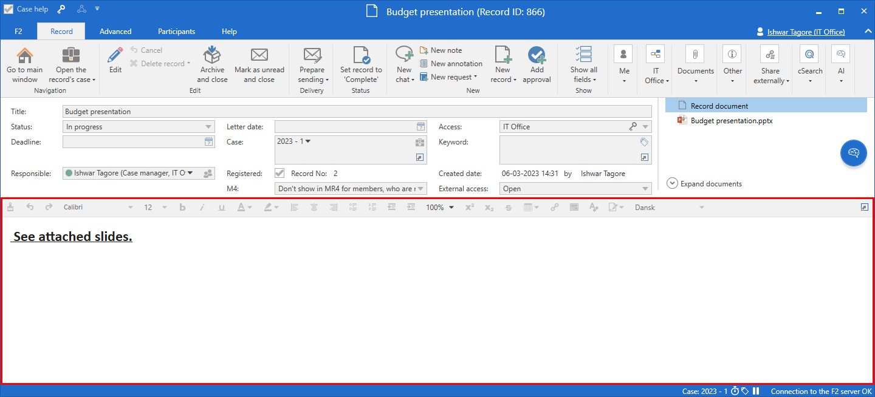The image size is (875, 397).
Task: Click Set record to 'Complete' icon
Action: coord(361,56)
